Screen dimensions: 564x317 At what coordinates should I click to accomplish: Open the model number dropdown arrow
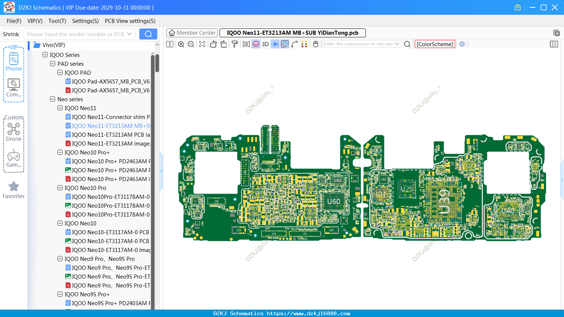tap(129, 34)
